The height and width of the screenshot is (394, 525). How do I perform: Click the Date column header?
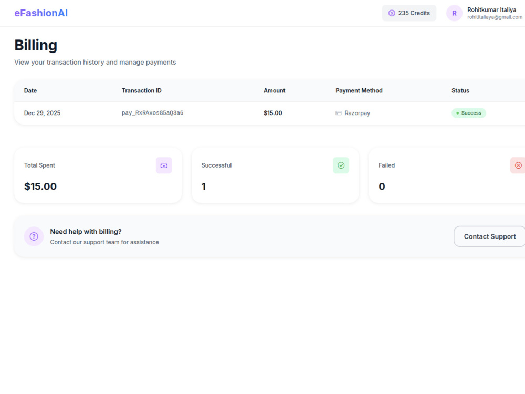(x=30, y=90)
